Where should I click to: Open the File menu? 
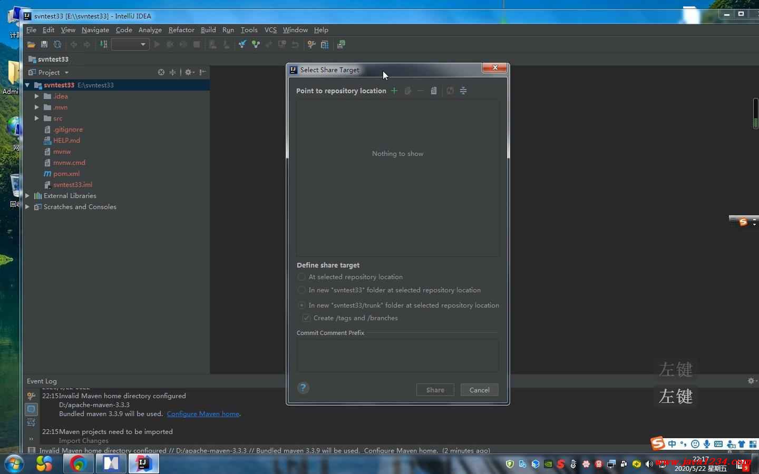[31, 30]
